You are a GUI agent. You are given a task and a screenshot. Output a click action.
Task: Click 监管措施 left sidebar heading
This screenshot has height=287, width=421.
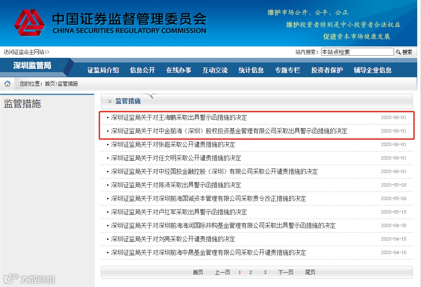[22, 103]
